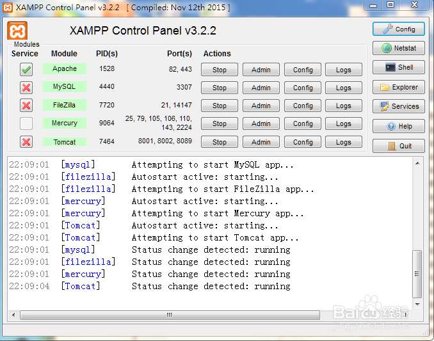Screen dimensions: 434x341
Task: Click FileZilla ports 21, 14147
Action: point(176,105)
